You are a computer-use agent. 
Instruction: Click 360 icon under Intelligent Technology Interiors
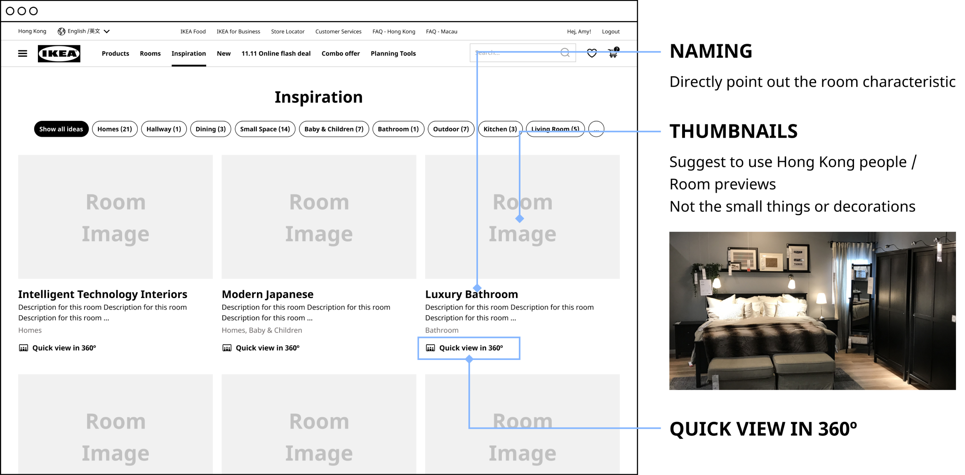tap(24, 348)
